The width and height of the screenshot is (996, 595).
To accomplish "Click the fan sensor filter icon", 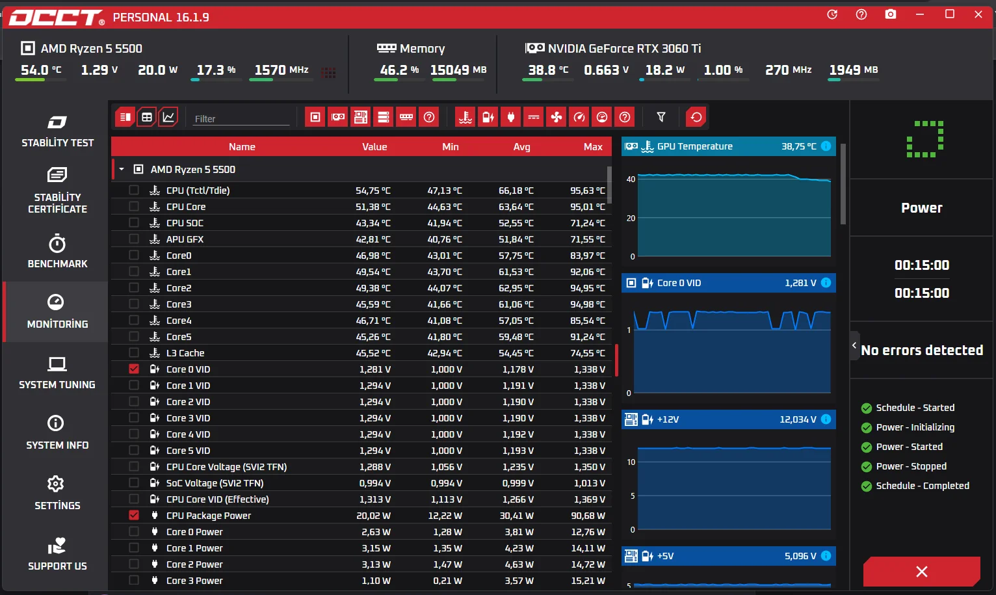I will pyautogui.click(x=557, y=117).
